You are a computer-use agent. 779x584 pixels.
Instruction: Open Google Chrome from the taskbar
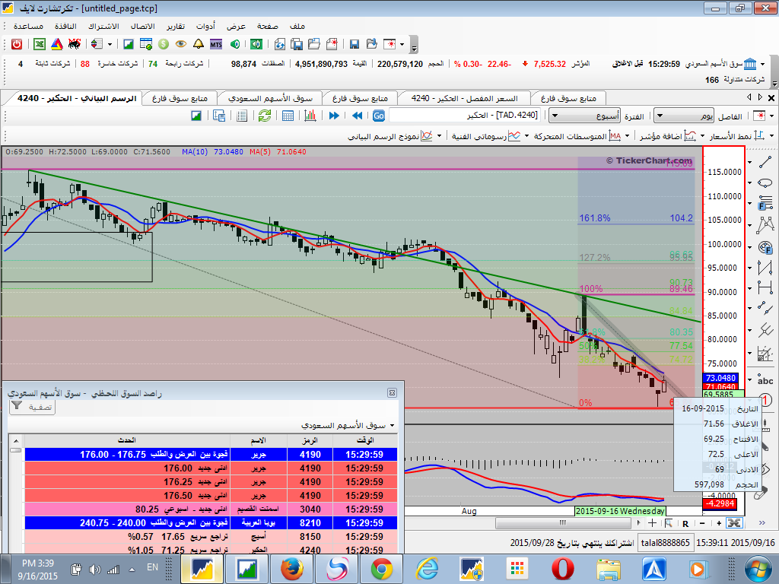(x=382, y=569)
